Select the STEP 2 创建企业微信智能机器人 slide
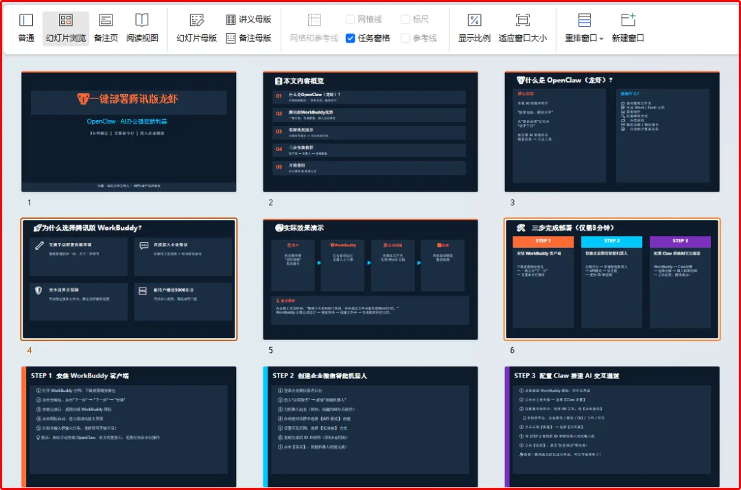 point(370,427)
